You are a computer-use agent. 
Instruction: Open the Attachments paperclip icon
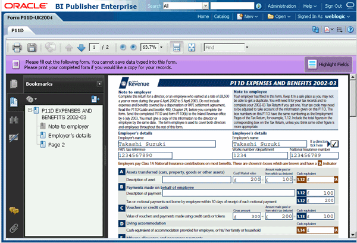tap(14, 228)
